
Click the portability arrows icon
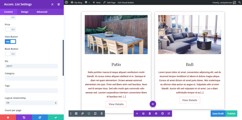pyautogui.click(x=169, y=113)
